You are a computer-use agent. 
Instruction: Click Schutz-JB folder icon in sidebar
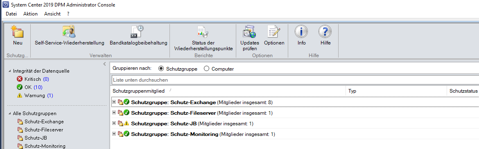(x=20, y=138)
